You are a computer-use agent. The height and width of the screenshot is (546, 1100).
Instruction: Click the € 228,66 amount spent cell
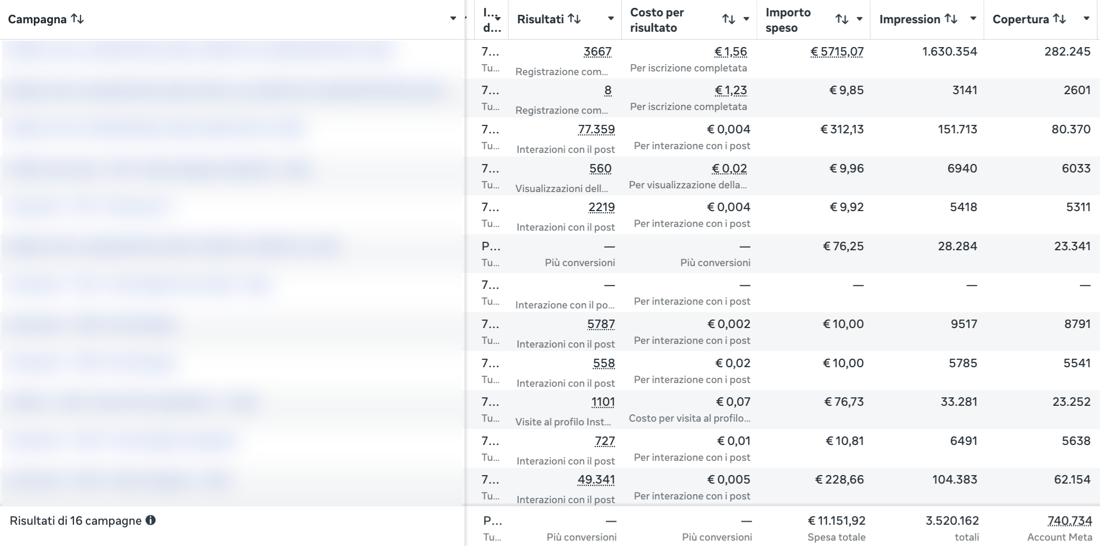[x=840, y=480]
